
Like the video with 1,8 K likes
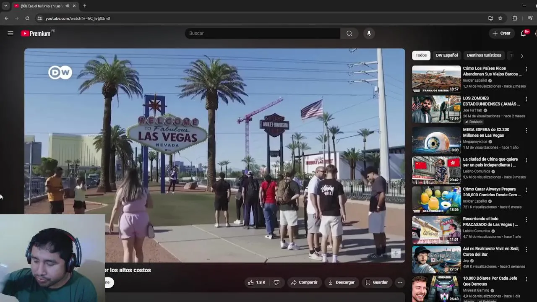(x=256, y=282)
